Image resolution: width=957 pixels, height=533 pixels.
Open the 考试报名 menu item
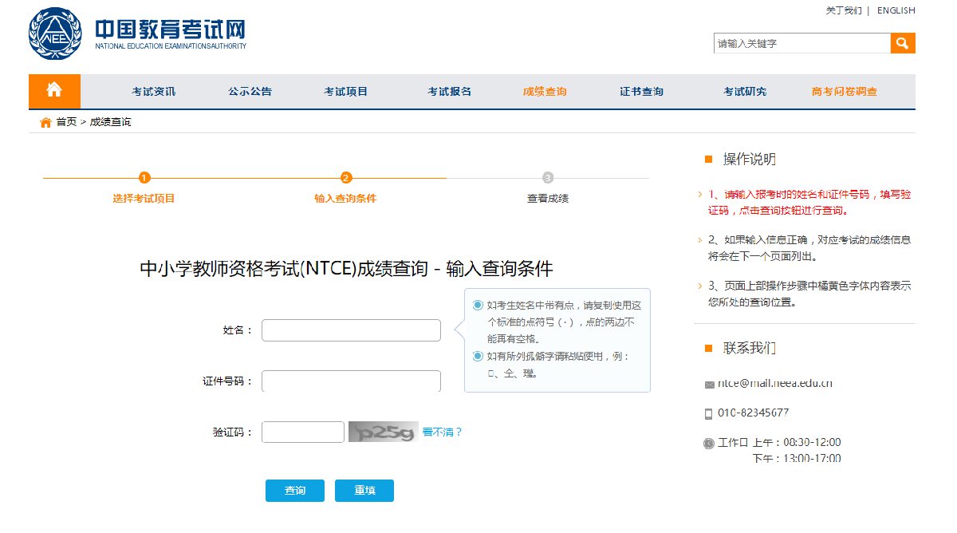[x=449, y=92]
